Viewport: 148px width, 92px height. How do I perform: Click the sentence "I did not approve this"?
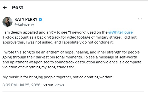pos(129,37)
